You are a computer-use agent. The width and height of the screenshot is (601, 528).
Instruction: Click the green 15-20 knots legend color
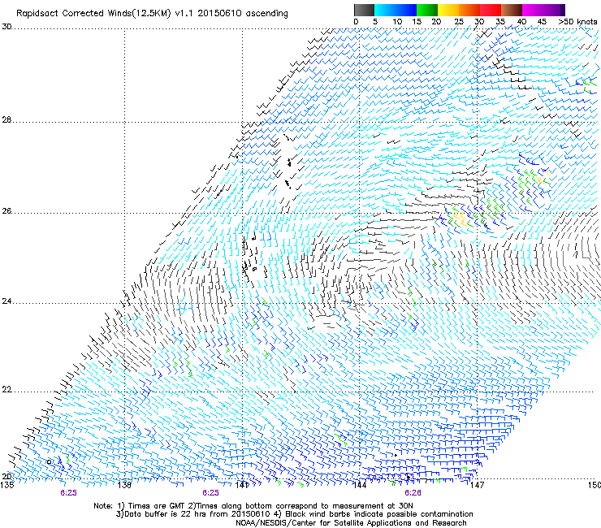(x=427, y=10)
